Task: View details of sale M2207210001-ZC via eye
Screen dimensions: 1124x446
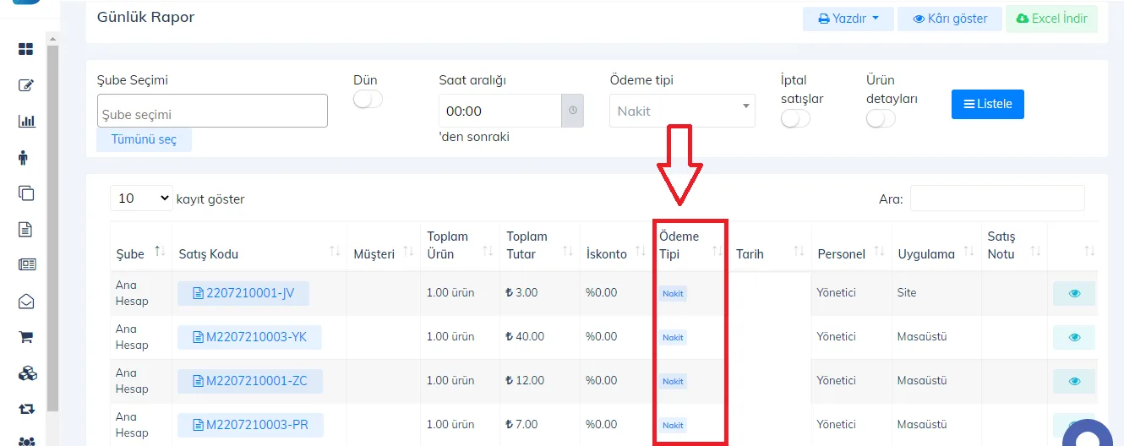Action: pyautogui.click(x=1074, y=381)
